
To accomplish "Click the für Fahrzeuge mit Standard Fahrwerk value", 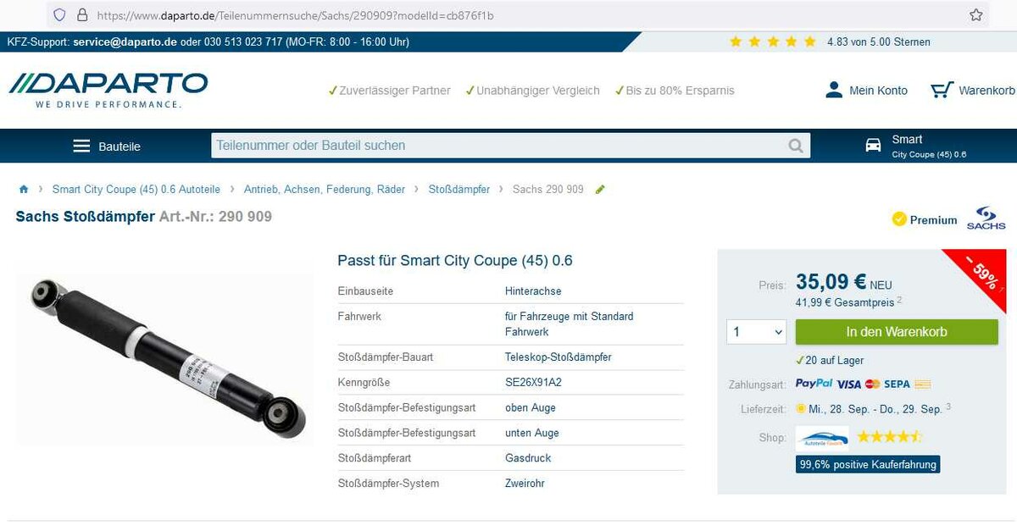I will click(570, 324).
